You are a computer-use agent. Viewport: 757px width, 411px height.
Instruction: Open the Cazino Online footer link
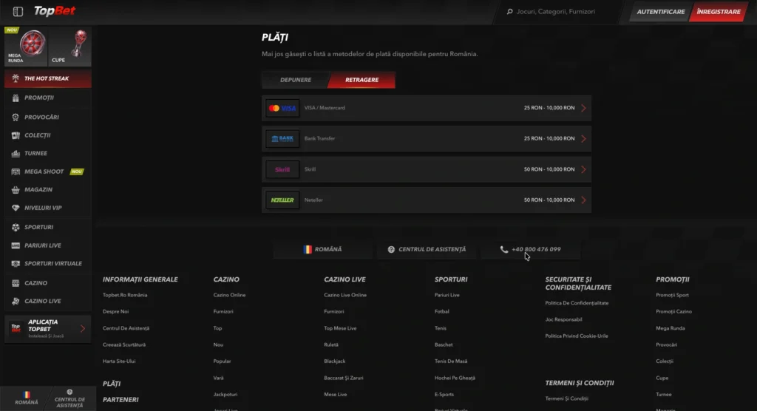229,295
